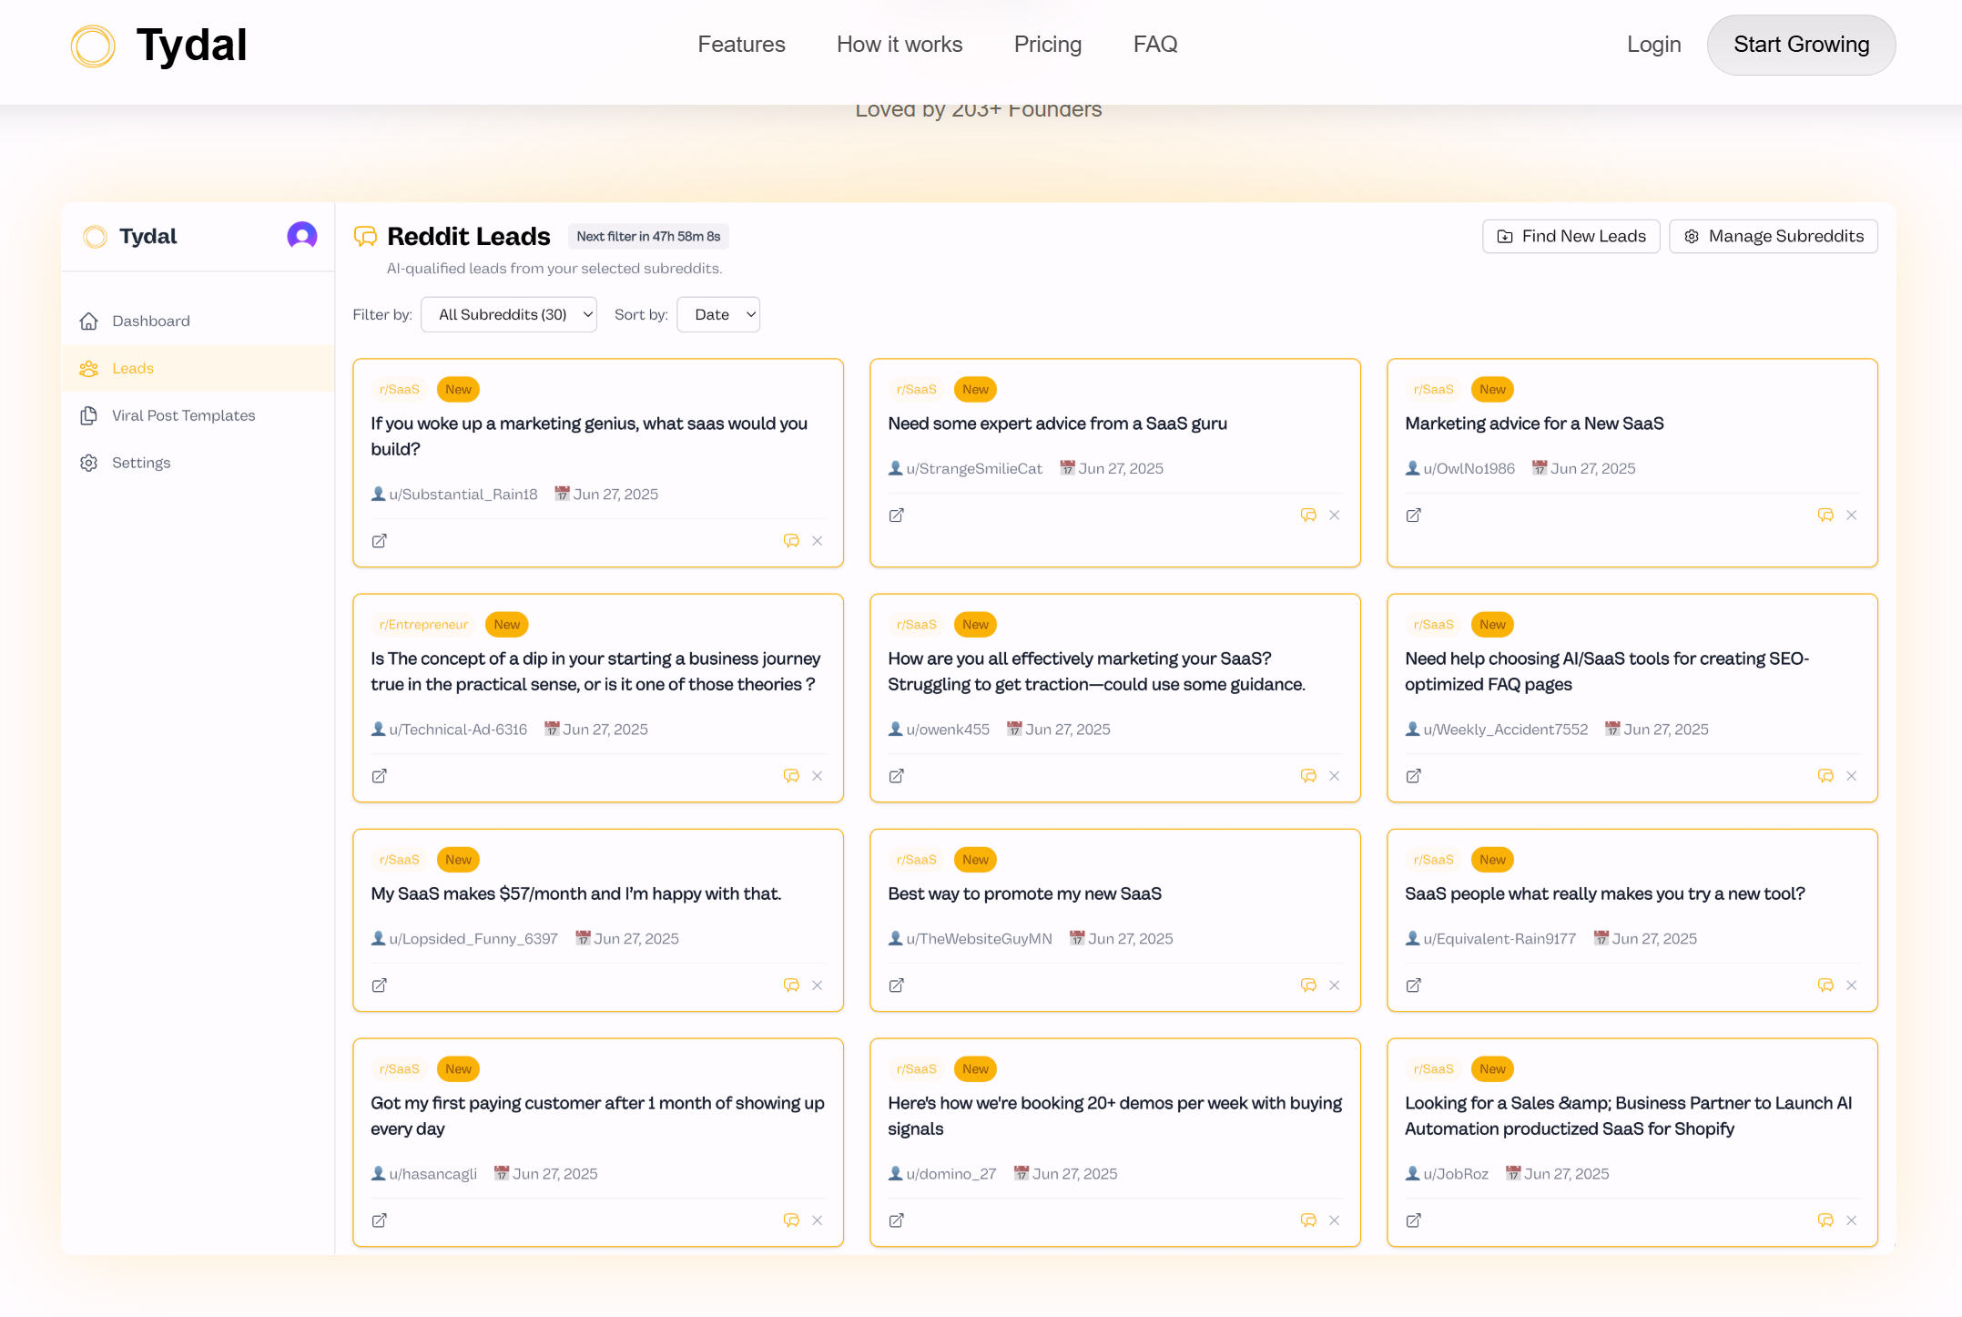1962x1317 pixels.
Task: Click the Manage Subreddits button
Action: (1773, 236)
